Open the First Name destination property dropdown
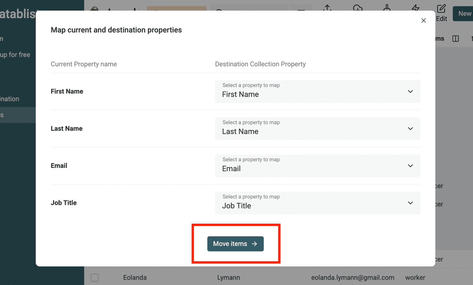The width and height of the screenshot is (473, 285). pyautogui.click(x=317, y=91)
